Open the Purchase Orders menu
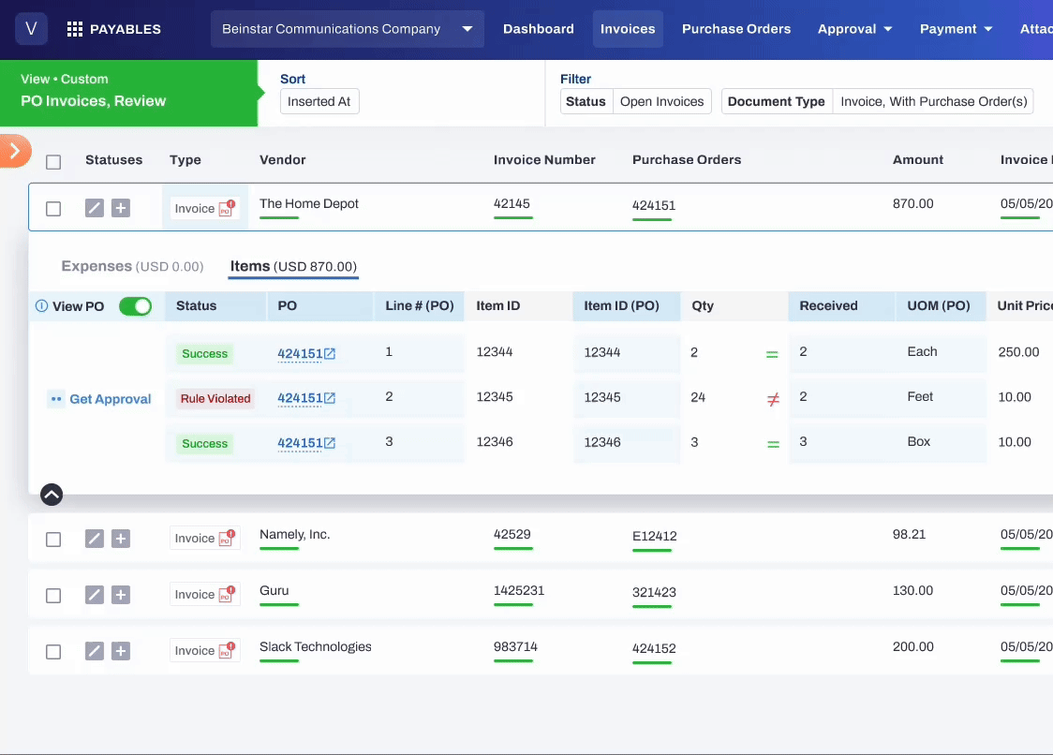 tap(735, 29)
